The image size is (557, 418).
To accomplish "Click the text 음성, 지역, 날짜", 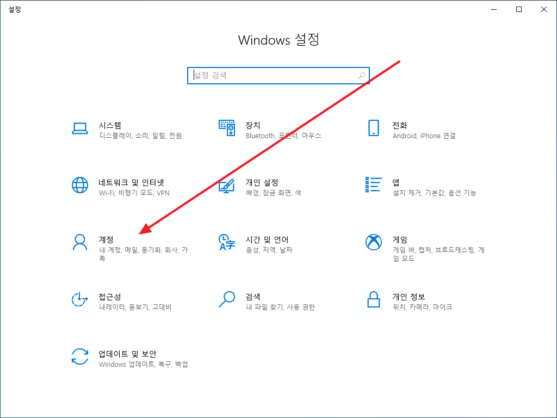I will tap(269, 250).
